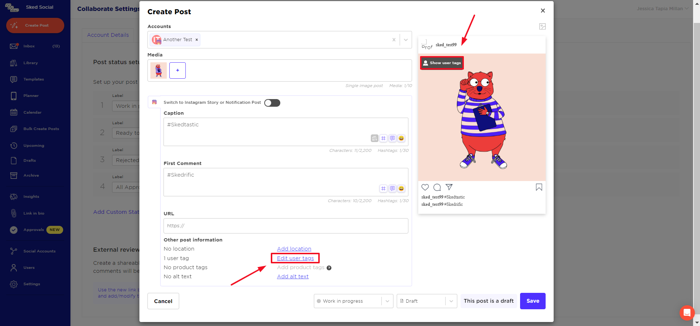This screenshot has height=326, width=700.
Task: Click the bookmark icon in preview
Action: click(539, 187)
